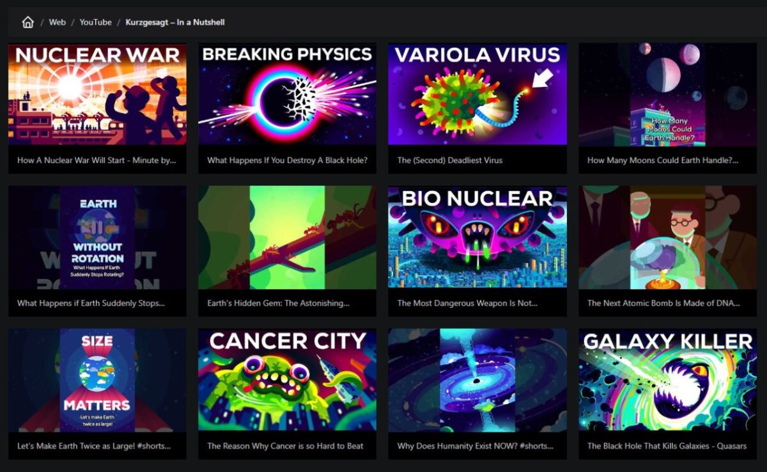Go to Web breadcrumb level

[x=58, y=22]
